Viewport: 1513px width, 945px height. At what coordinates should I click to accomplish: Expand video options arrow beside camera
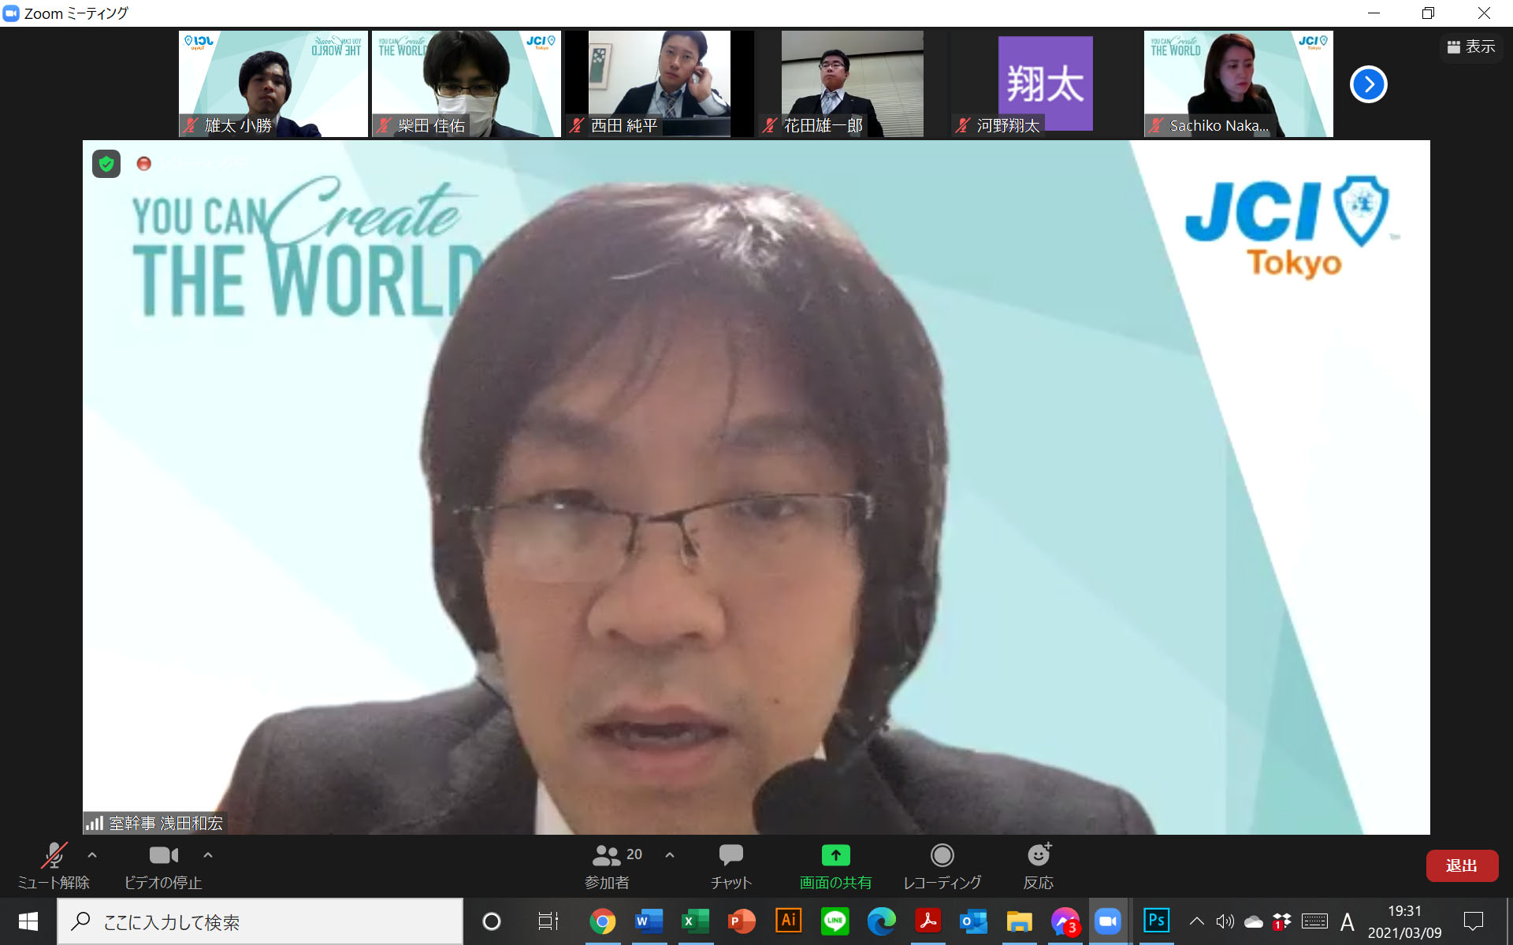[x=208, y=854]
